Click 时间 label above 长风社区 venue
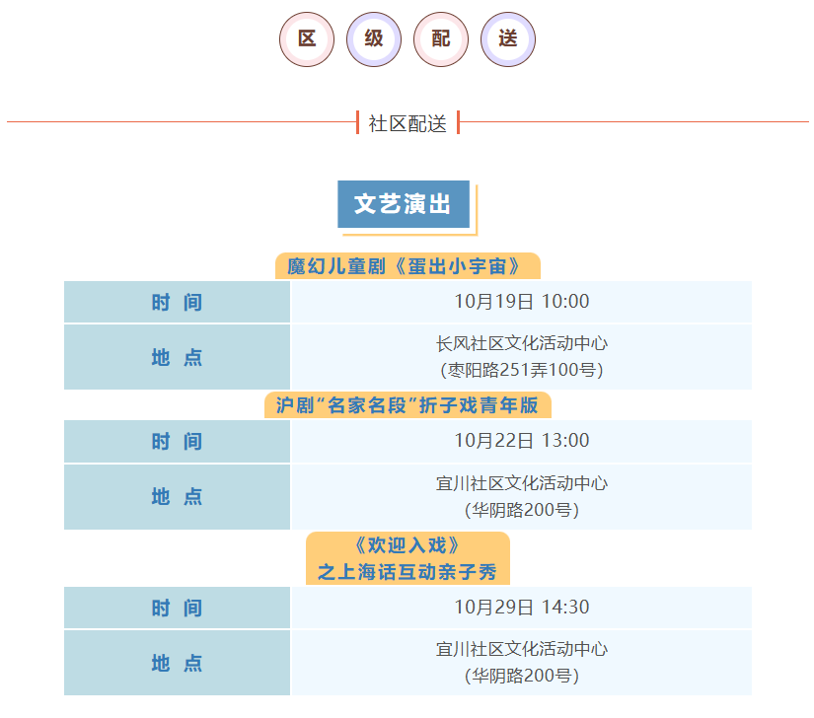 coord(177,302)
